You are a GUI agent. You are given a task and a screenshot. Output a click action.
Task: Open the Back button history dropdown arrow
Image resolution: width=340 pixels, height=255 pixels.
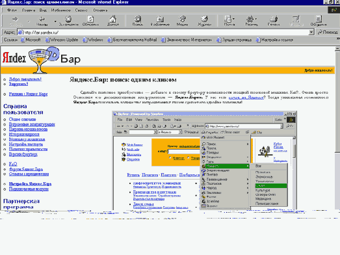tap(55, 21)
